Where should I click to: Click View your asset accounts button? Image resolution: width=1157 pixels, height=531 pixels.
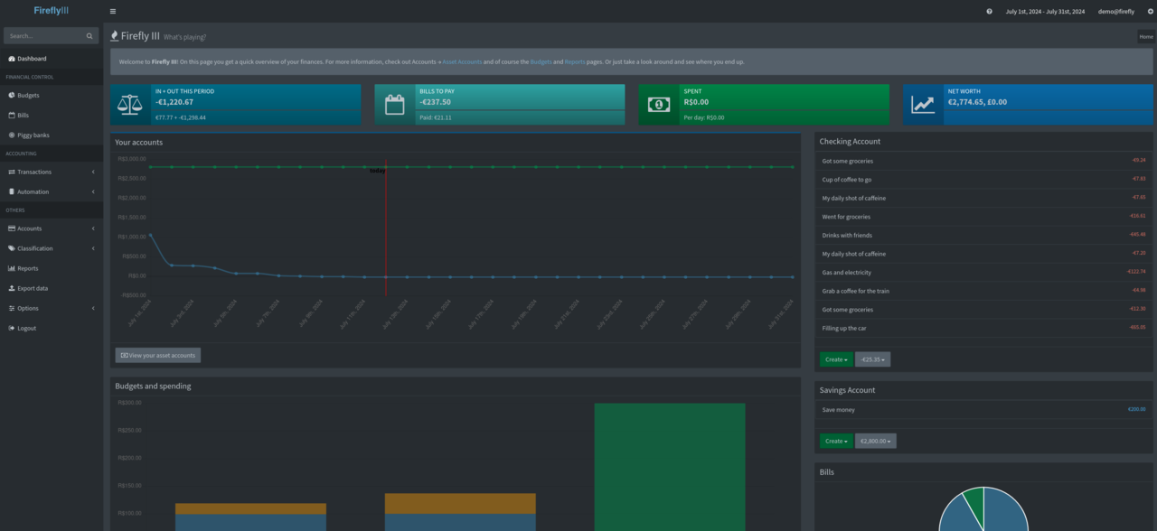[158, 356]
